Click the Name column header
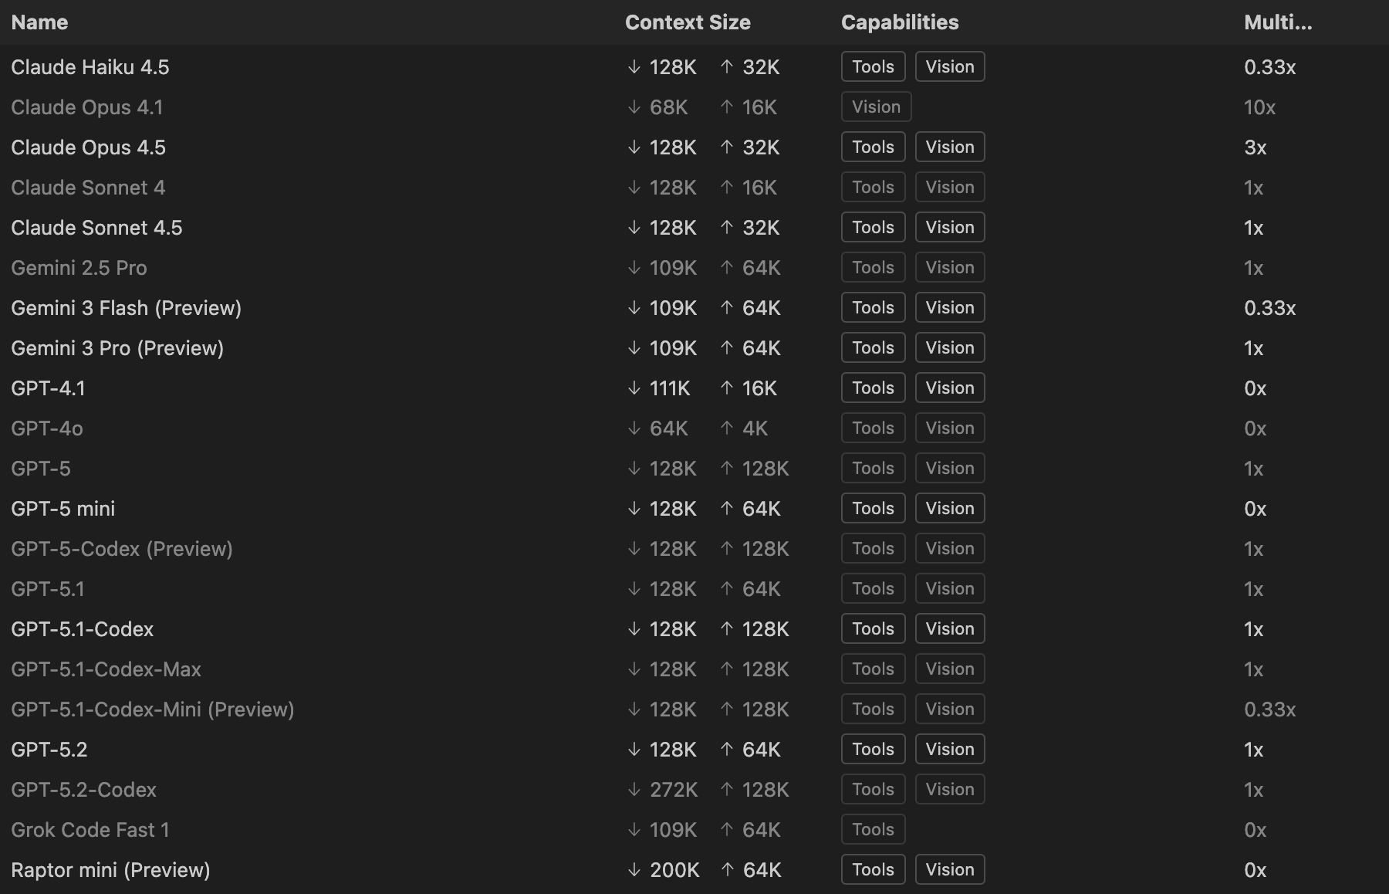 click(x=40, y=22)
